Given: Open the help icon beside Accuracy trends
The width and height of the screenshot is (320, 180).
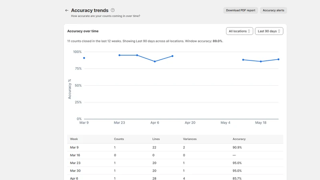Looking at the screenshot, I should pyautogui.click(x=113, y=10).
